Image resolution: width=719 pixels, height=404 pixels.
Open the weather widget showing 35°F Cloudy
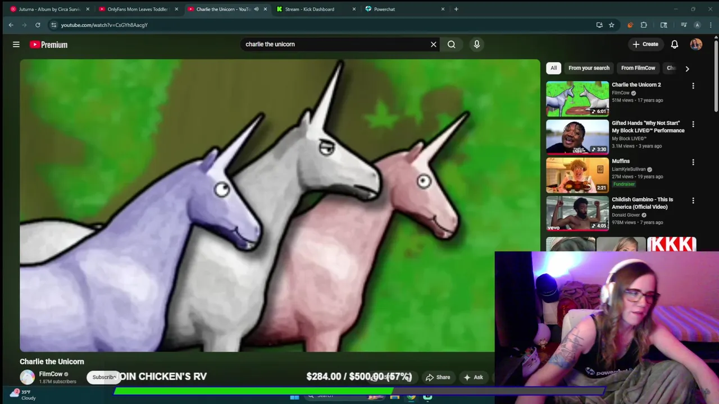point(22,395)
